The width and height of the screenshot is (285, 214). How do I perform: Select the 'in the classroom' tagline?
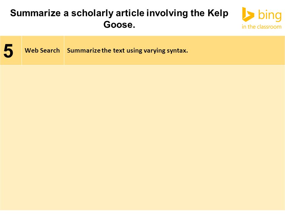click(x=262, y=27)
